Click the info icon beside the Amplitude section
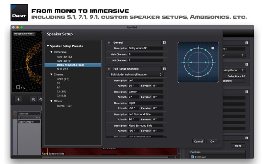263x164 pixels. [247, 64]
